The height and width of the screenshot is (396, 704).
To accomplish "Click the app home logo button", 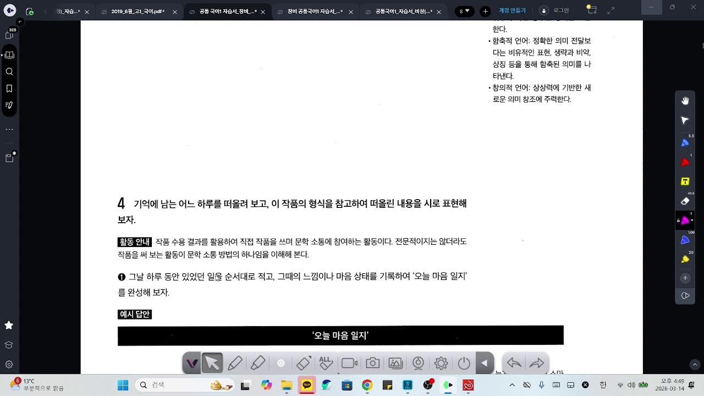I will (x=10, y=11).
